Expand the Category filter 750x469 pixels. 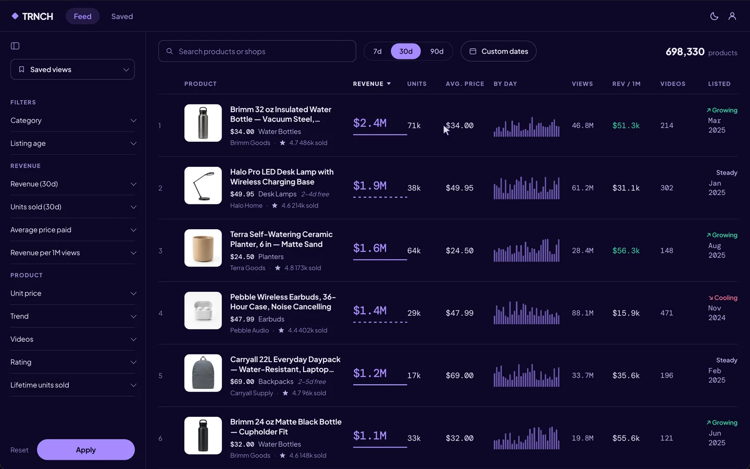pos(72,120)
